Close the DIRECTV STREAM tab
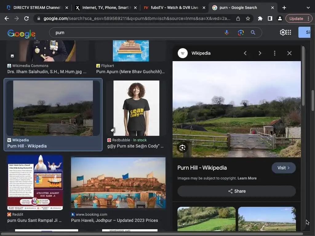The width and height of the screenshot is (315, 236). click(67, 8)
